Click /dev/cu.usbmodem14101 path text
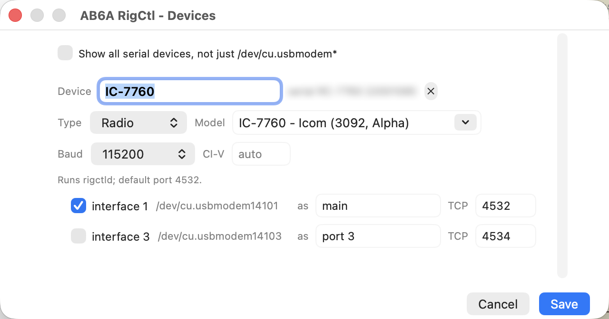This screenshot has height=319, width=609. pos(217,206)
